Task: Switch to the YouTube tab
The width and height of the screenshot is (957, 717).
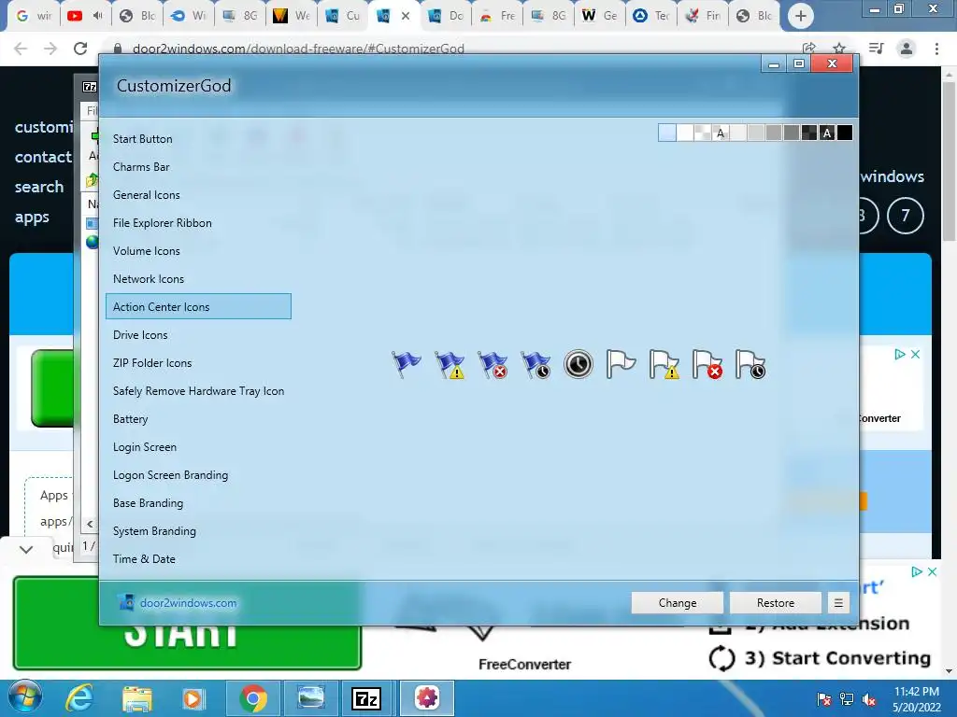Action: [85, 17]
